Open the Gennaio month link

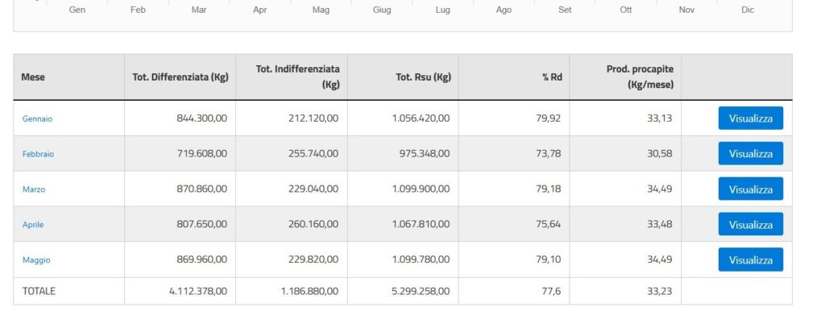pos(37,118)
